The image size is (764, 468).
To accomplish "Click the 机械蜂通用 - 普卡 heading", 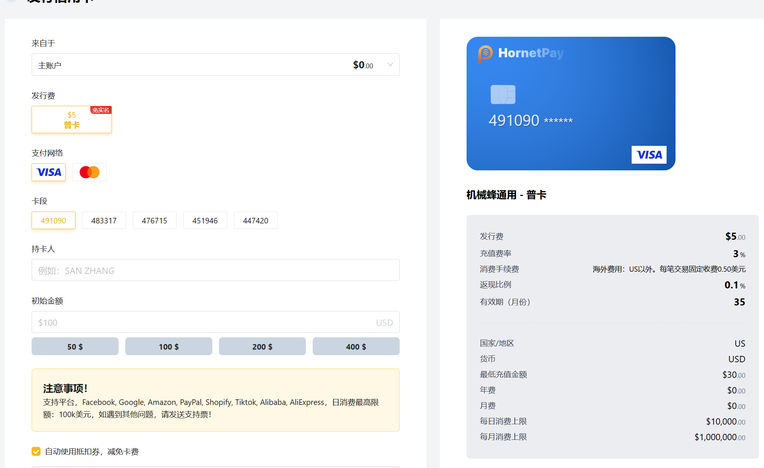I will point(506,195).
